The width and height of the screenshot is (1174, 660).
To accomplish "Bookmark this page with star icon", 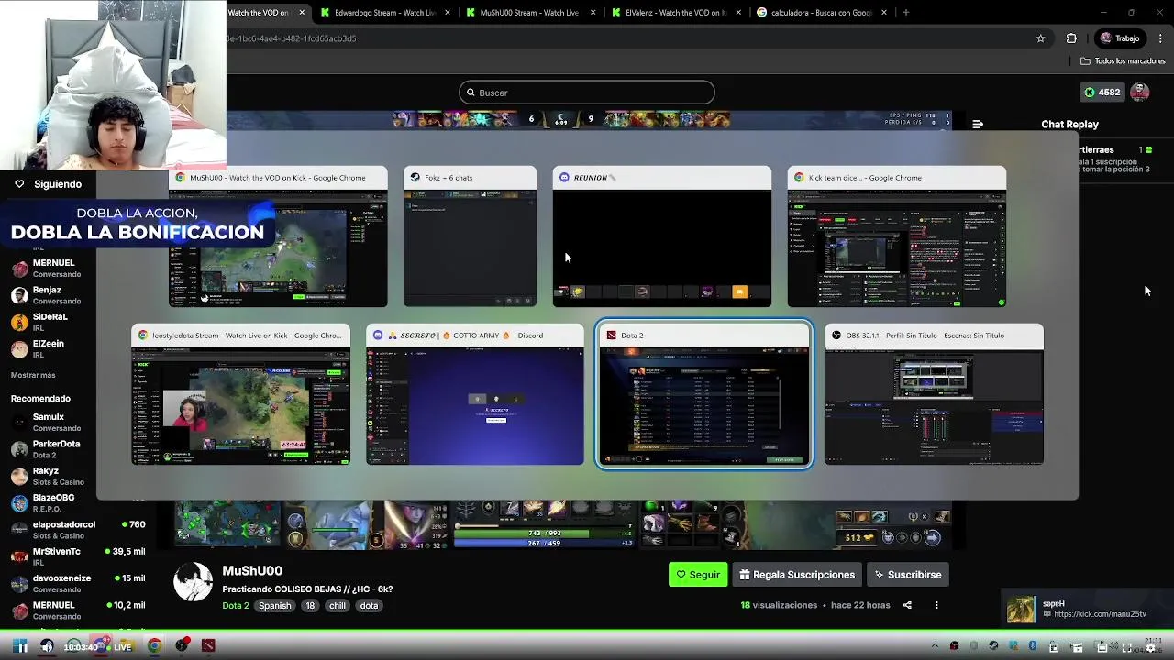I will click(x=1040, y=38).
